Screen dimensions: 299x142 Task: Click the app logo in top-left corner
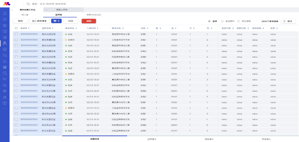pyautogui.click(x=7, y=4)
